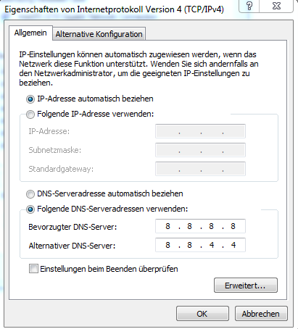
Task: Cancel changes with the Abbrechen button
Action: point(261,314)
